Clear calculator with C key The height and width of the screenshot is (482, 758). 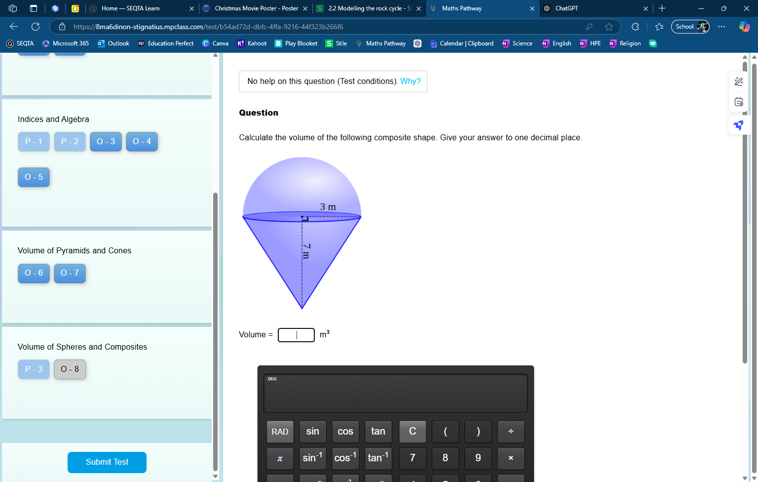pos(413,432)
